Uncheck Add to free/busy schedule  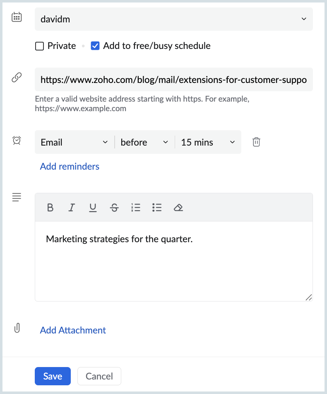point(95,46)
